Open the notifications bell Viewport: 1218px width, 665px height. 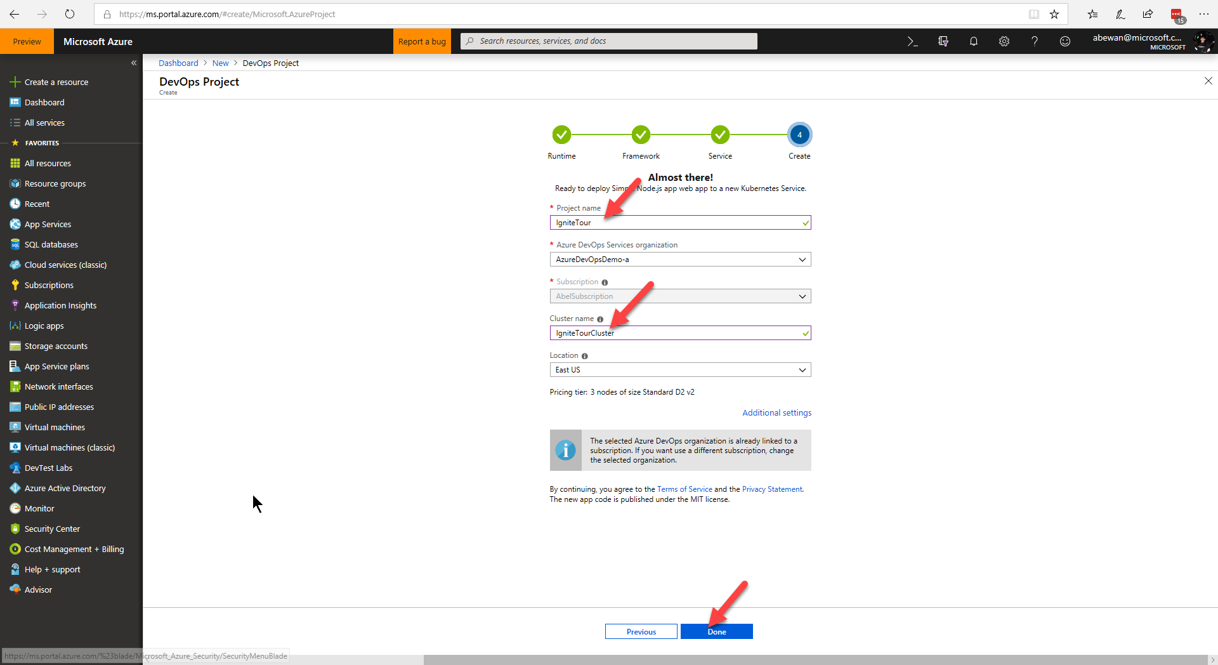[974, 41]
